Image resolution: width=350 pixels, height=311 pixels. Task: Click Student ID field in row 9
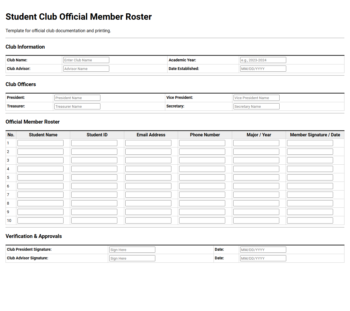(94, 212)
